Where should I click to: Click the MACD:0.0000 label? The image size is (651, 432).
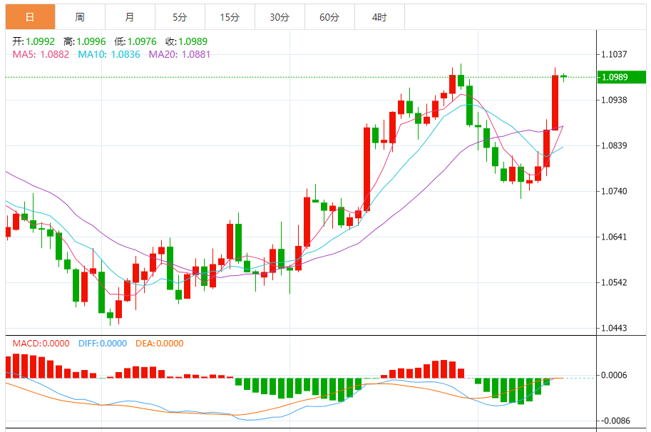(41, 344)
